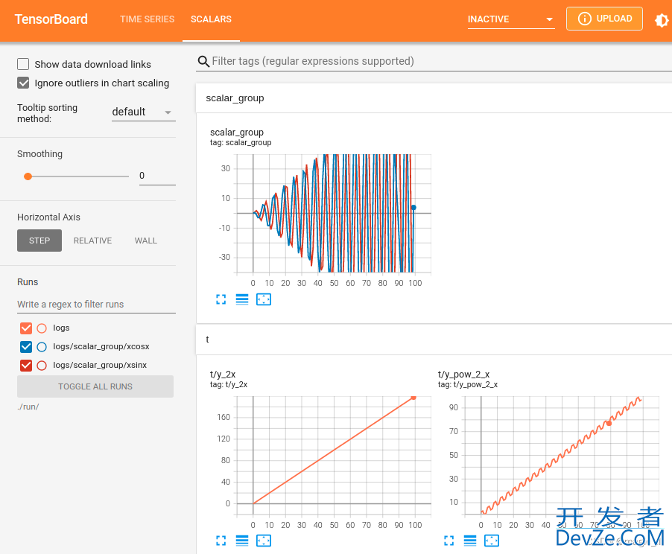This screenshot has width=672, height=554.
Task: Toggle y-axis log scale on scalar_group chart
Action: pyautogui.click(x=242, y=299)
